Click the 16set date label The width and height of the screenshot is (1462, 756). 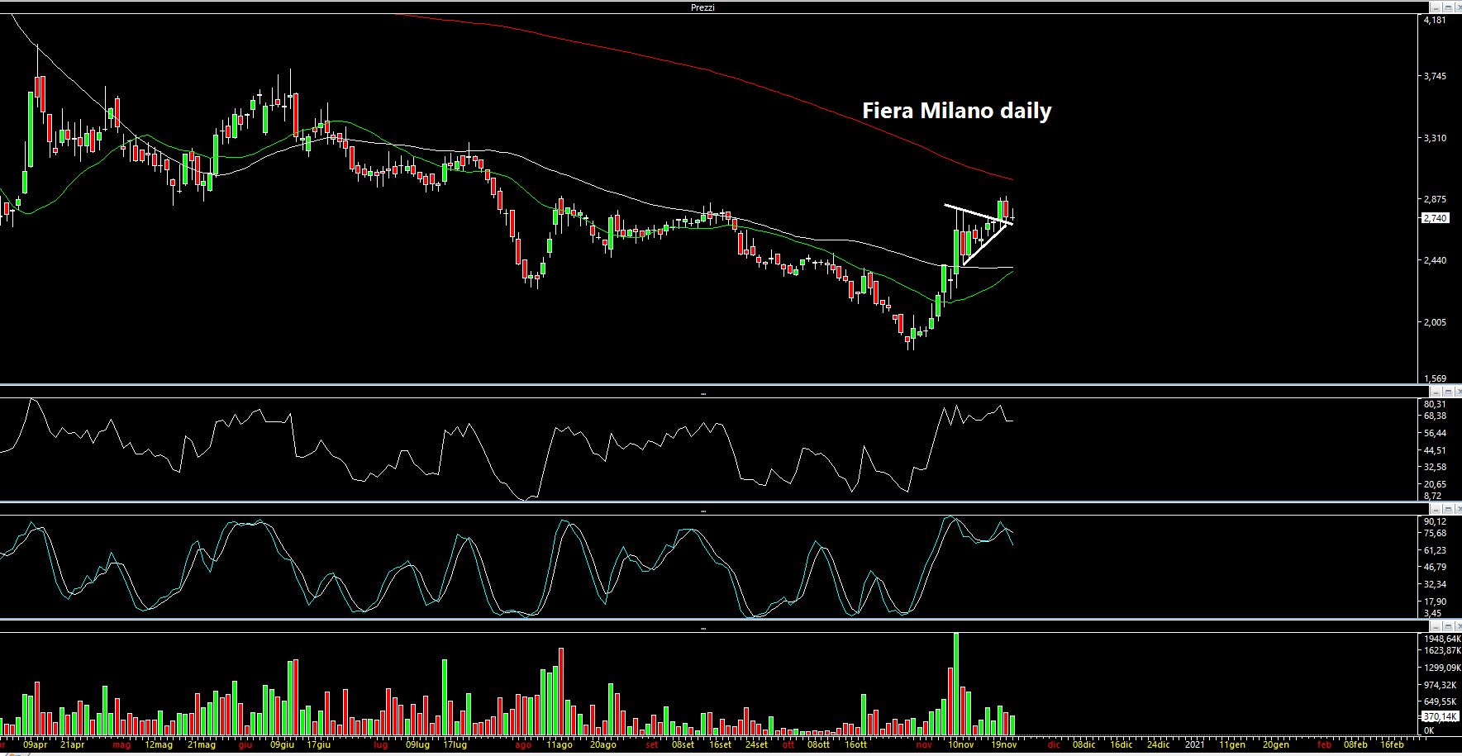click(719, 744)
